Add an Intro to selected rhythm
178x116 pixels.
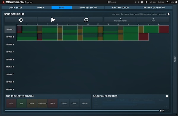(11, 103)
